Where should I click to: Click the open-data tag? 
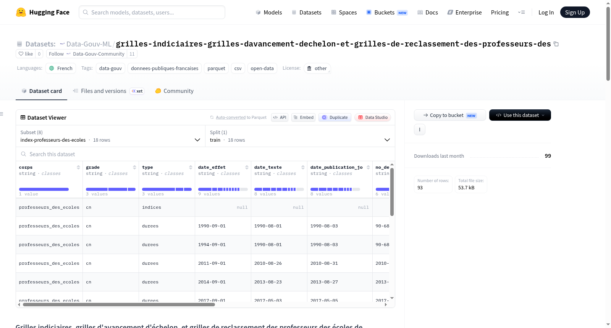(x=262, y=68)
